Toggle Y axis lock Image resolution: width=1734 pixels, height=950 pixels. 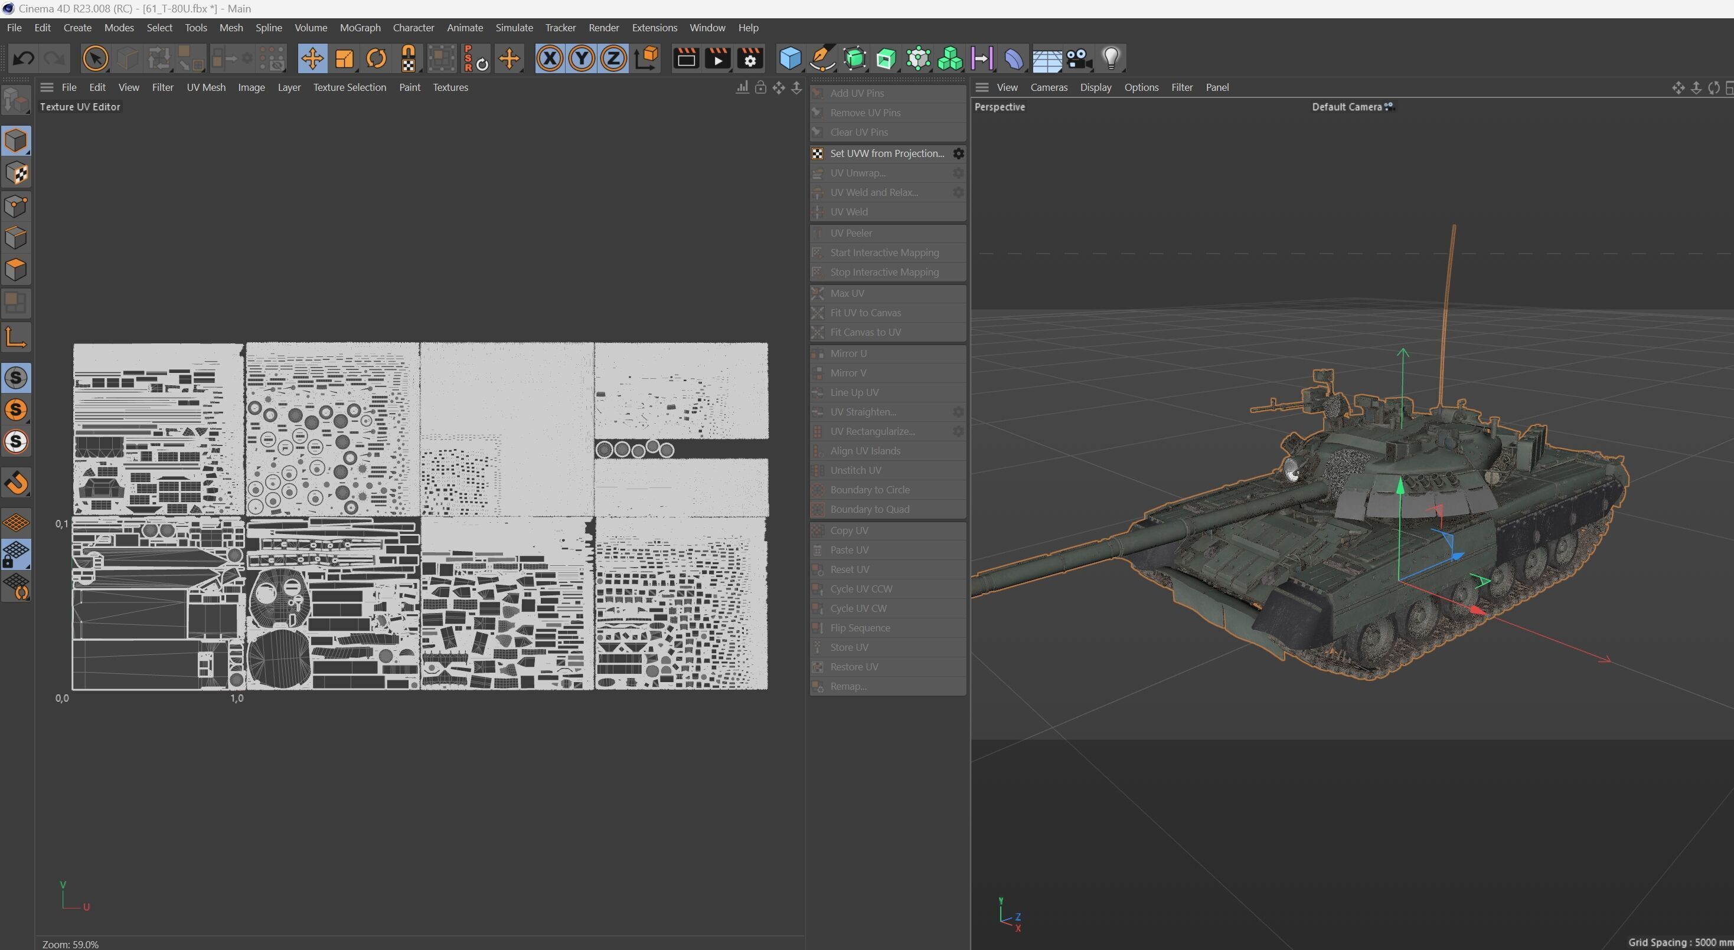(582, 58)
